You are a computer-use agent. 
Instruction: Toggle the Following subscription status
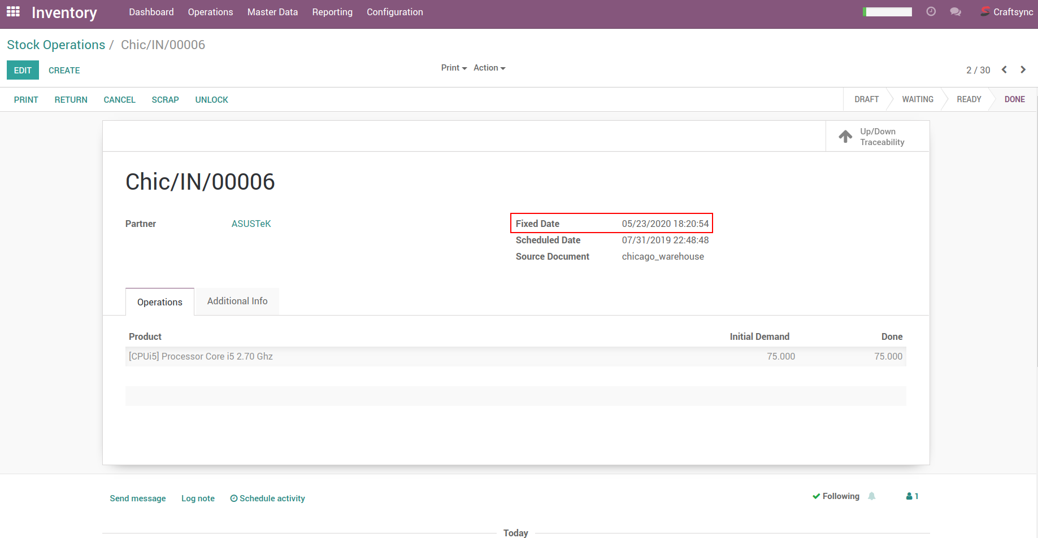[836, 496]
